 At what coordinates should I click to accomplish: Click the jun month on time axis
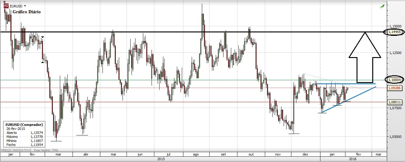[140, 154]
